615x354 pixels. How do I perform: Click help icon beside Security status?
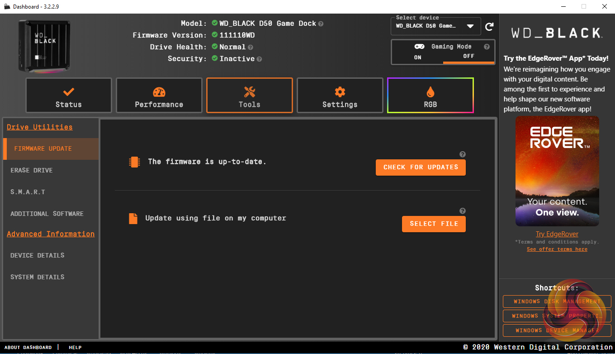pyautogui.click(x=259, y=59)
